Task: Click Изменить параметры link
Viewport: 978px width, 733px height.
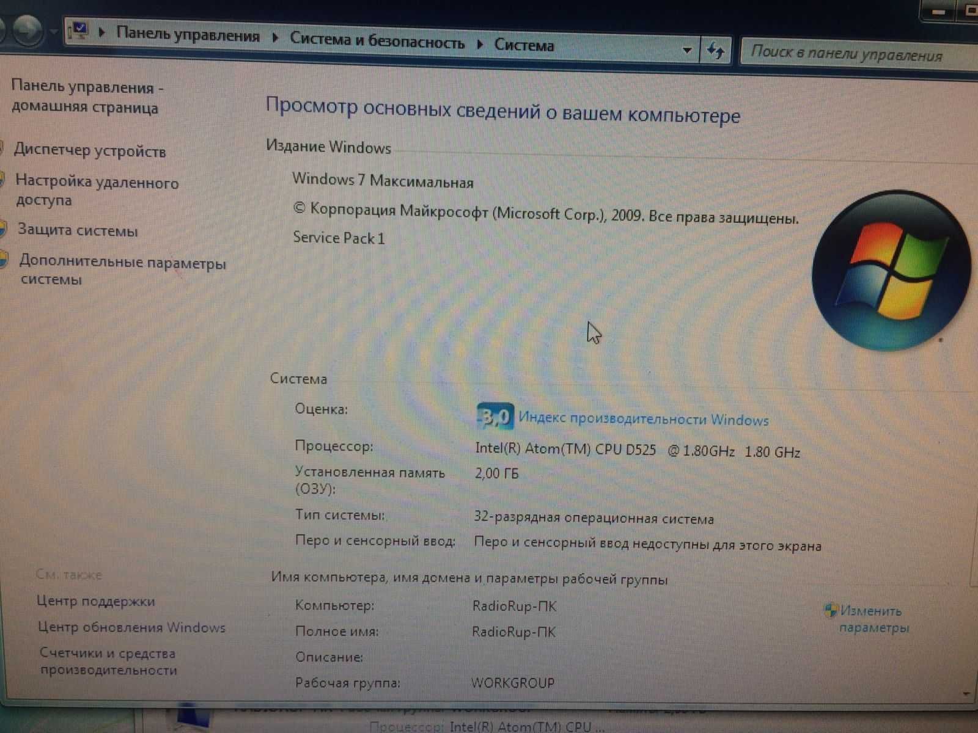Action: coord(873,619)
